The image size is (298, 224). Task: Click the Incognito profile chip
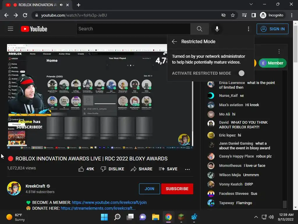point(272,15)
